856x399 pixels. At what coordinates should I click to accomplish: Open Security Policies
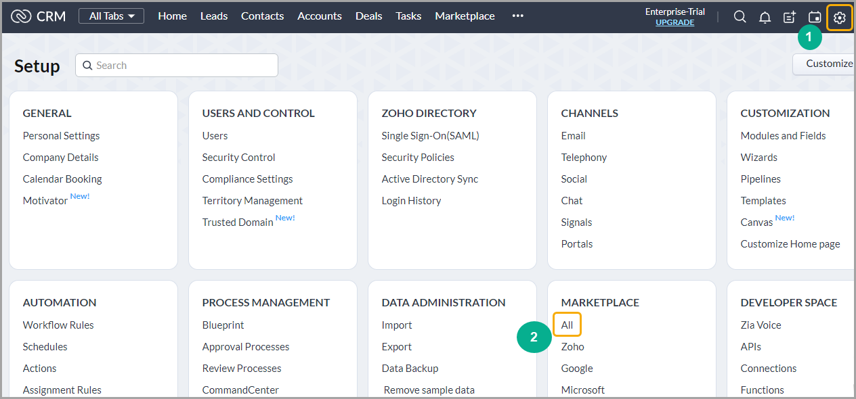tap(418, 158)
